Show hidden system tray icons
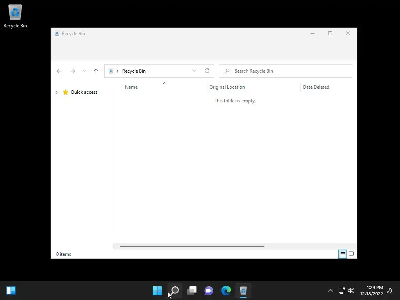400x300 pixels. pos(330,291)
